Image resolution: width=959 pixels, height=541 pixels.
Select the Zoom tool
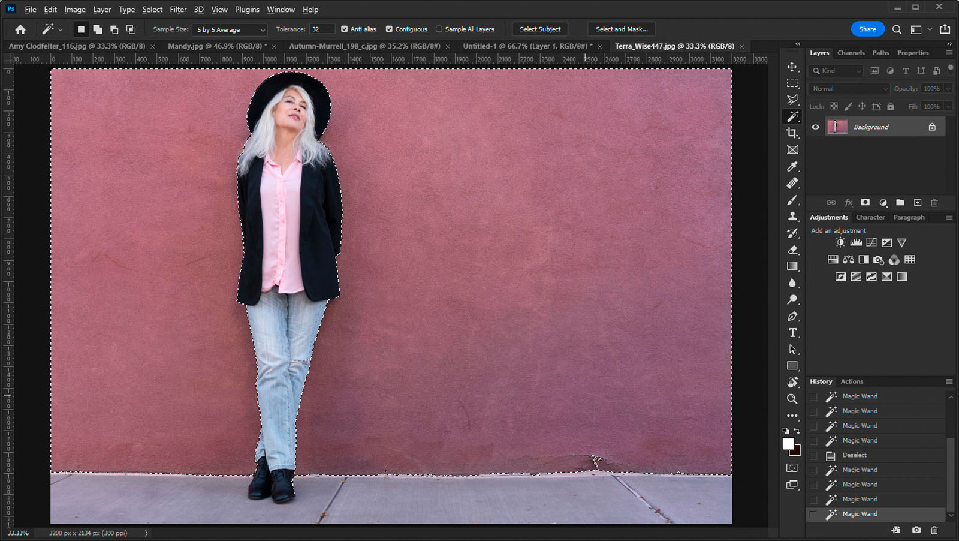(792, 399)
